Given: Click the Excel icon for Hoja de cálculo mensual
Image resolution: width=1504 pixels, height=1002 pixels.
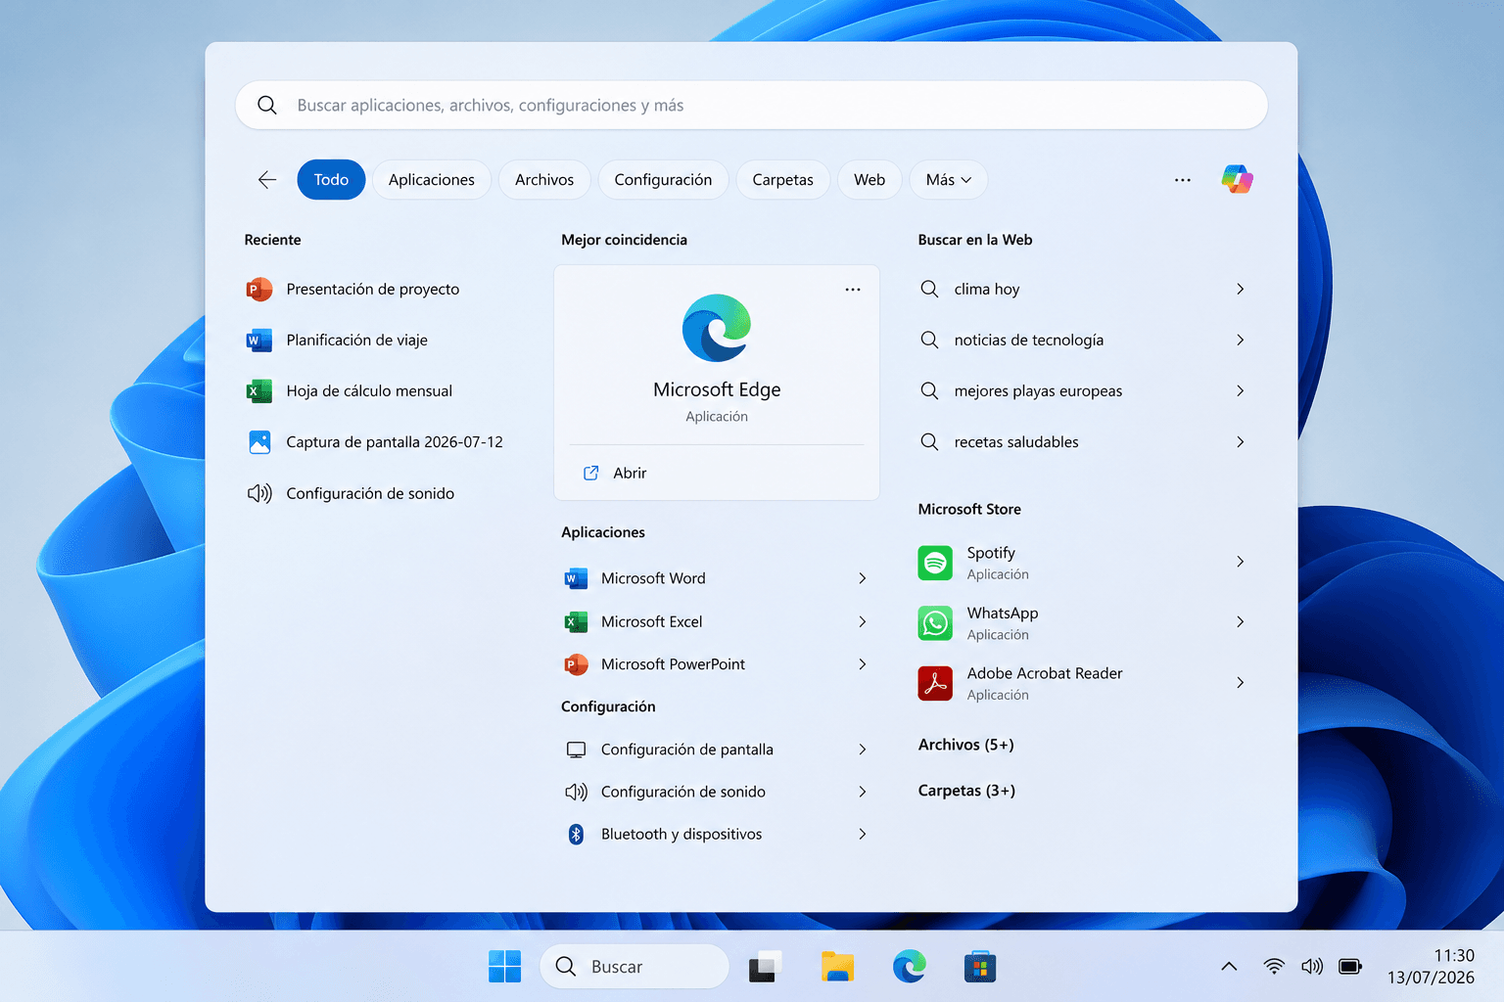Looking at the screenshot, I should 259,390.
